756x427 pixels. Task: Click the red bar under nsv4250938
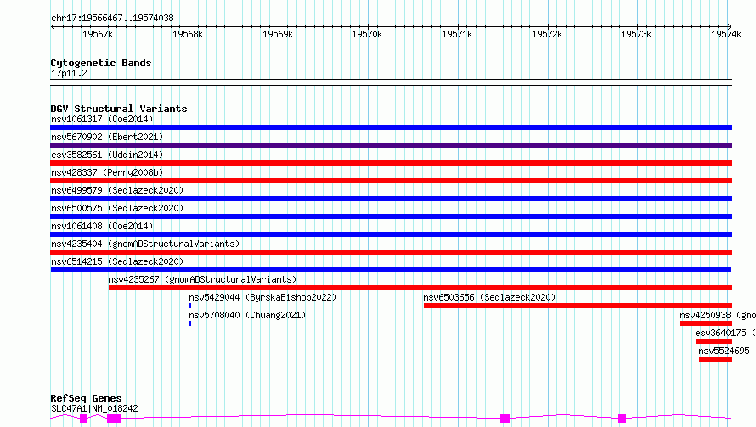pos(707,323)
